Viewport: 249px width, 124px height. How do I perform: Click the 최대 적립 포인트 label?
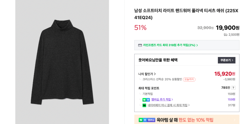tap(149, 88)
